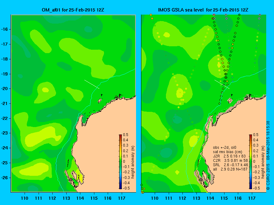
Task: Select the -25 latitude axis label
Action: tap(5, 163)
